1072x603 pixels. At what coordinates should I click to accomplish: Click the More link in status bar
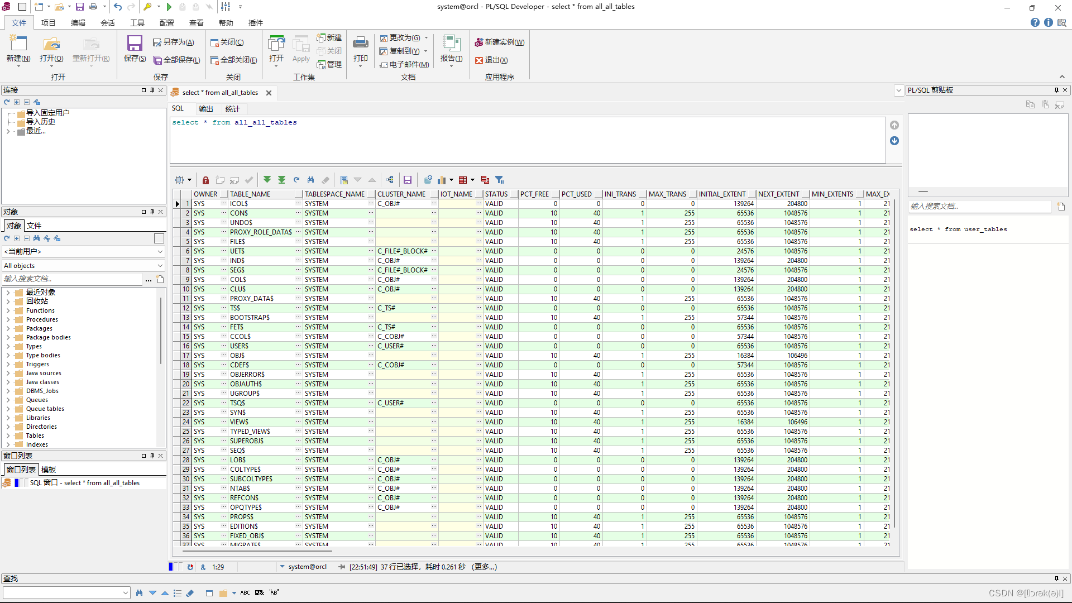pos(484,567)
